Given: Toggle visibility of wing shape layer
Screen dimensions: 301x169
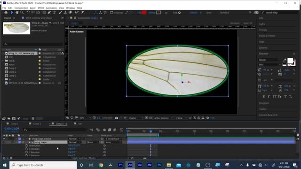Looking at the screenshot, I should (4, 142).
